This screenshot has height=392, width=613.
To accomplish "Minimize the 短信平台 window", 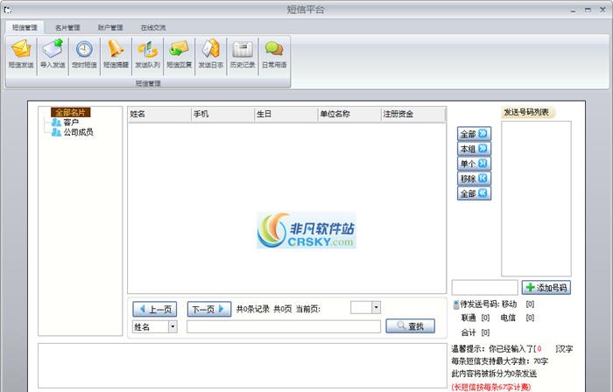I will [x=573, y=10].
